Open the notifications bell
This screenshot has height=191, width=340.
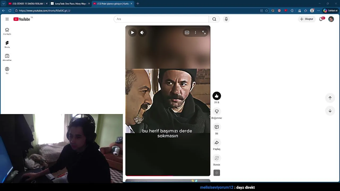point(321,19)
